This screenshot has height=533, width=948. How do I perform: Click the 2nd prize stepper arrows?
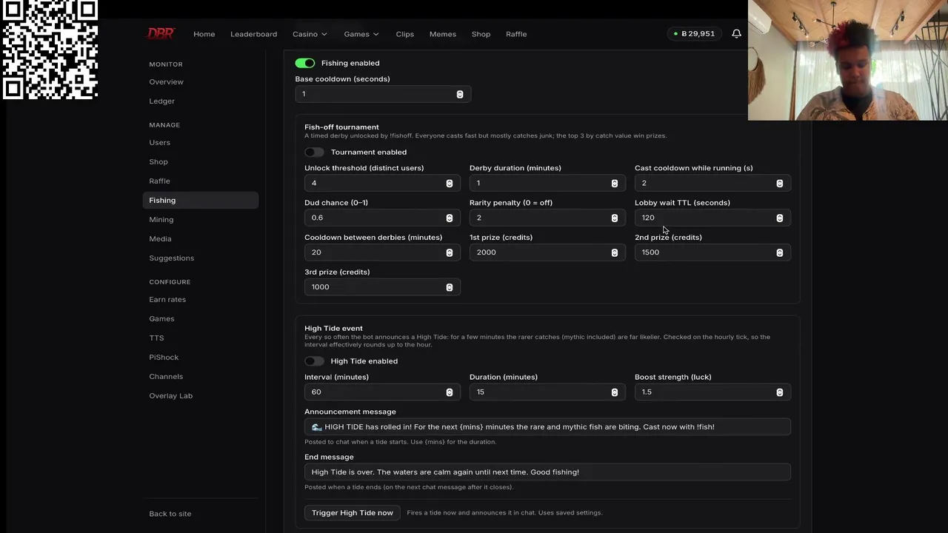780,252
